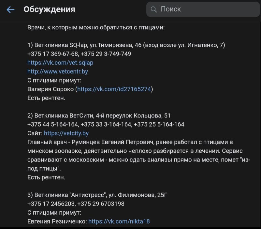Click the Обсуждения header title

click(x=49, y=9)
